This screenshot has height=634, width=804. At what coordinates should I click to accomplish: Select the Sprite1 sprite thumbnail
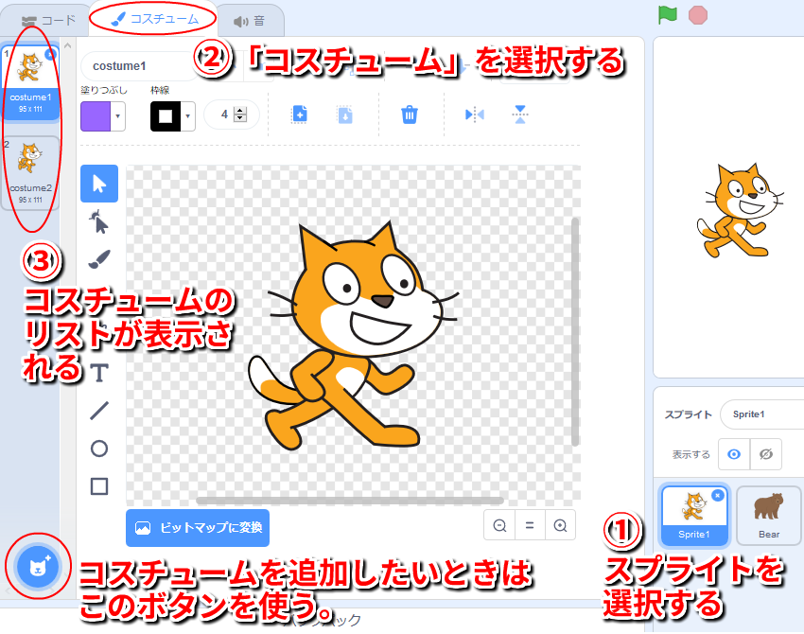[x=694, y=515]
